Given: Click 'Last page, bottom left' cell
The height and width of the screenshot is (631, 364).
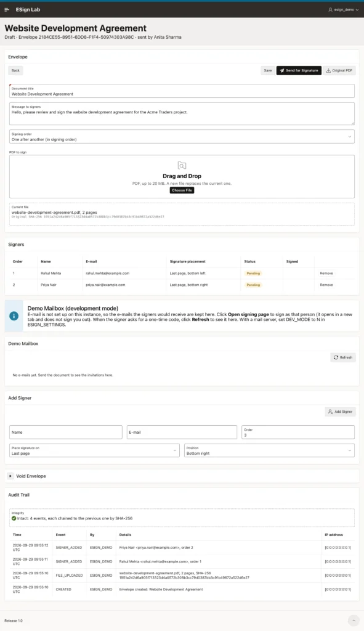Looking at the screenshot, I should tap(187, 273).
